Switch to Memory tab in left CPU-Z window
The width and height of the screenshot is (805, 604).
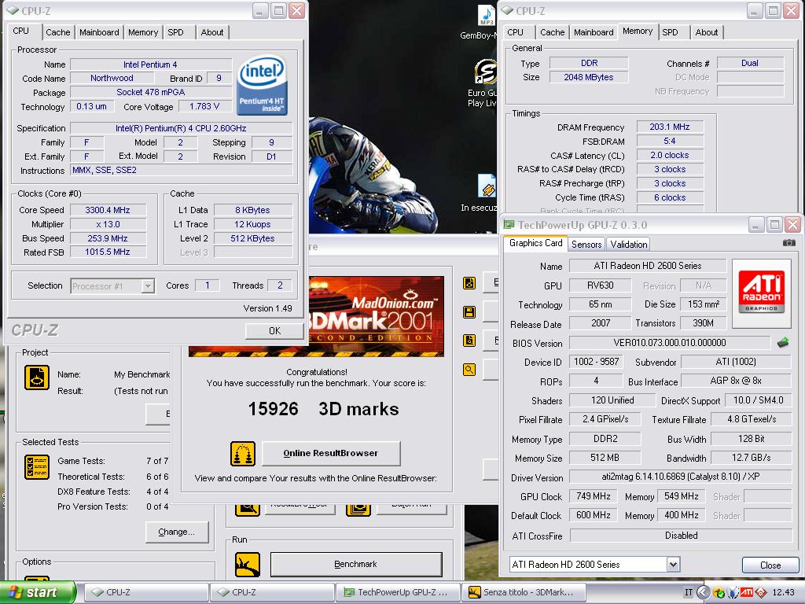[143, 31]
